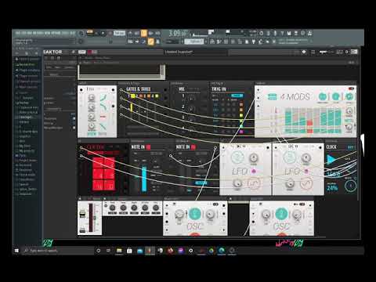Screen dimensions: 376x282
Task: Click the Reaktor EDIT button
Action: (x=81, y=52)
